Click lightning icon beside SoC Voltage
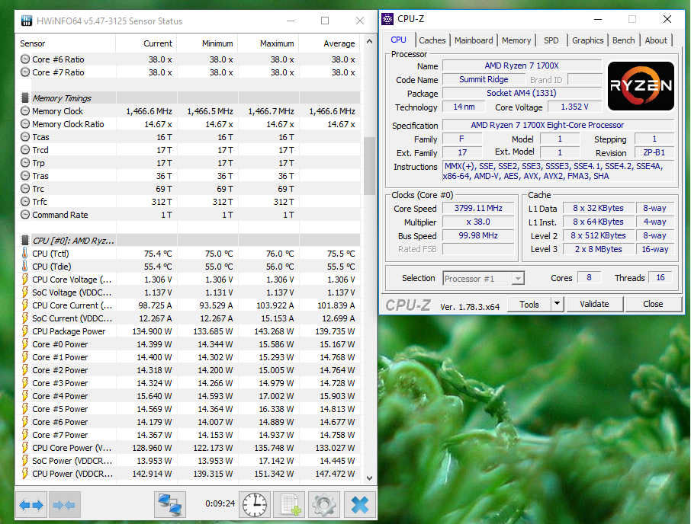Viewport: 691px width, 524px height. point(25,292)
